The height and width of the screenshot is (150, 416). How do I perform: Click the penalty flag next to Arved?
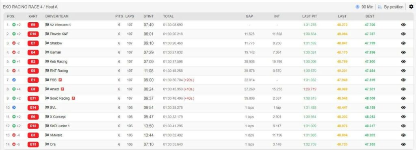click(x=63, y=89)
